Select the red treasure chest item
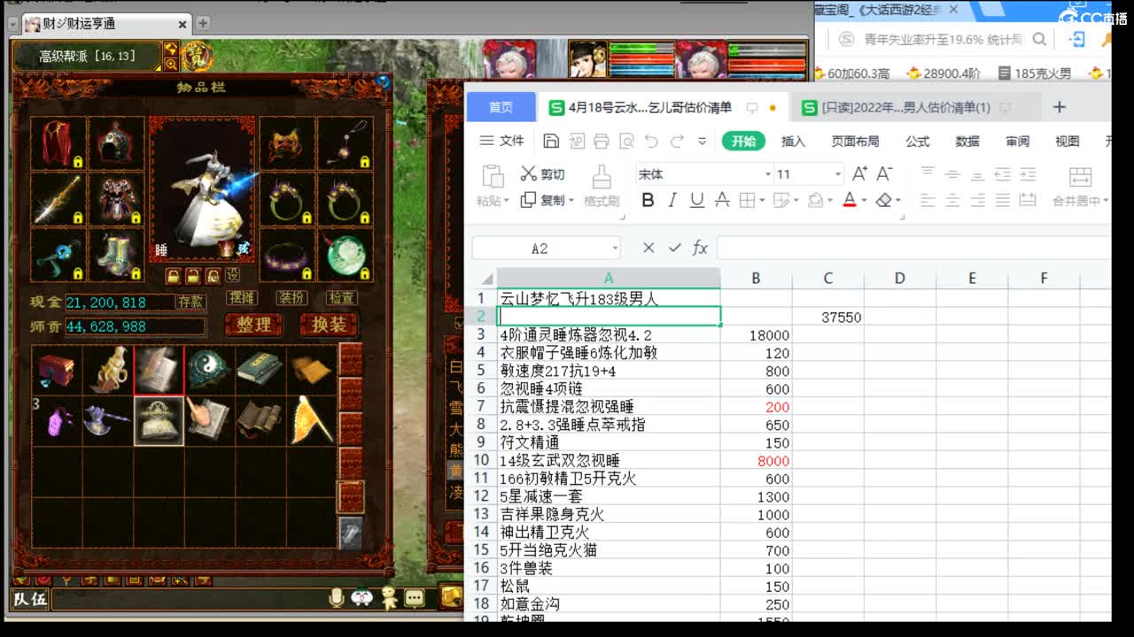 click(57, 370)
